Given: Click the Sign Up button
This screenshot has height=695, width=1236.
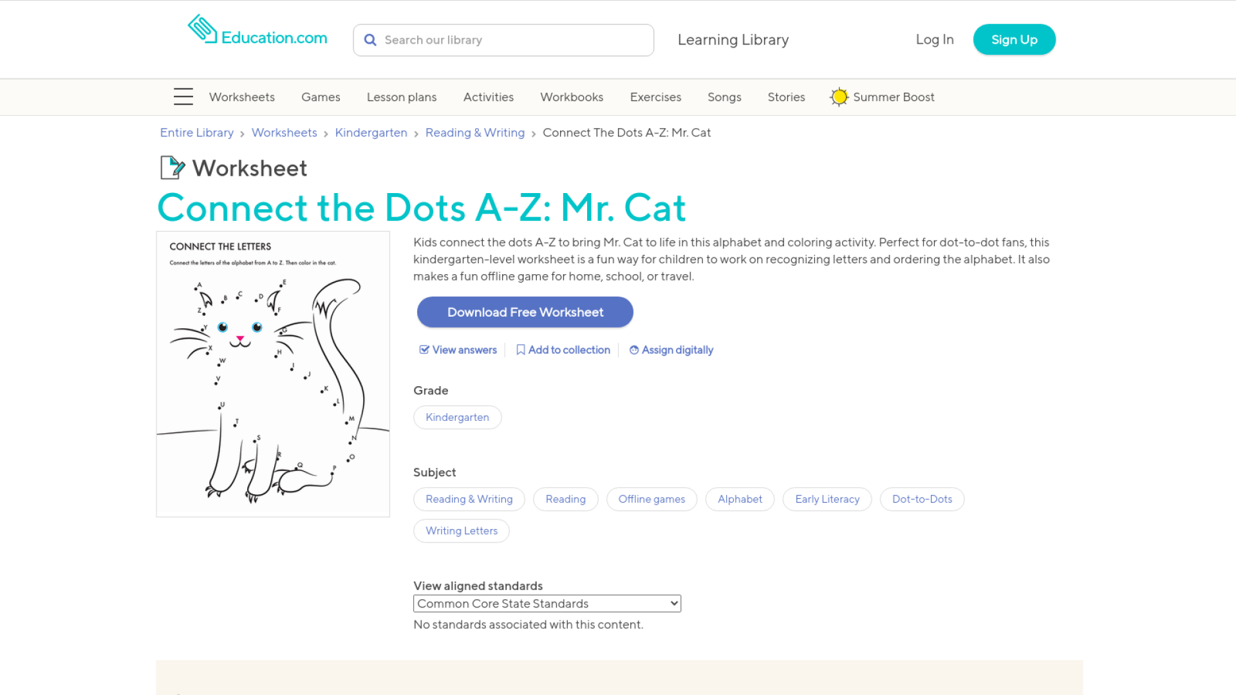Looking at the screenshot, I should click(1014, 40).
